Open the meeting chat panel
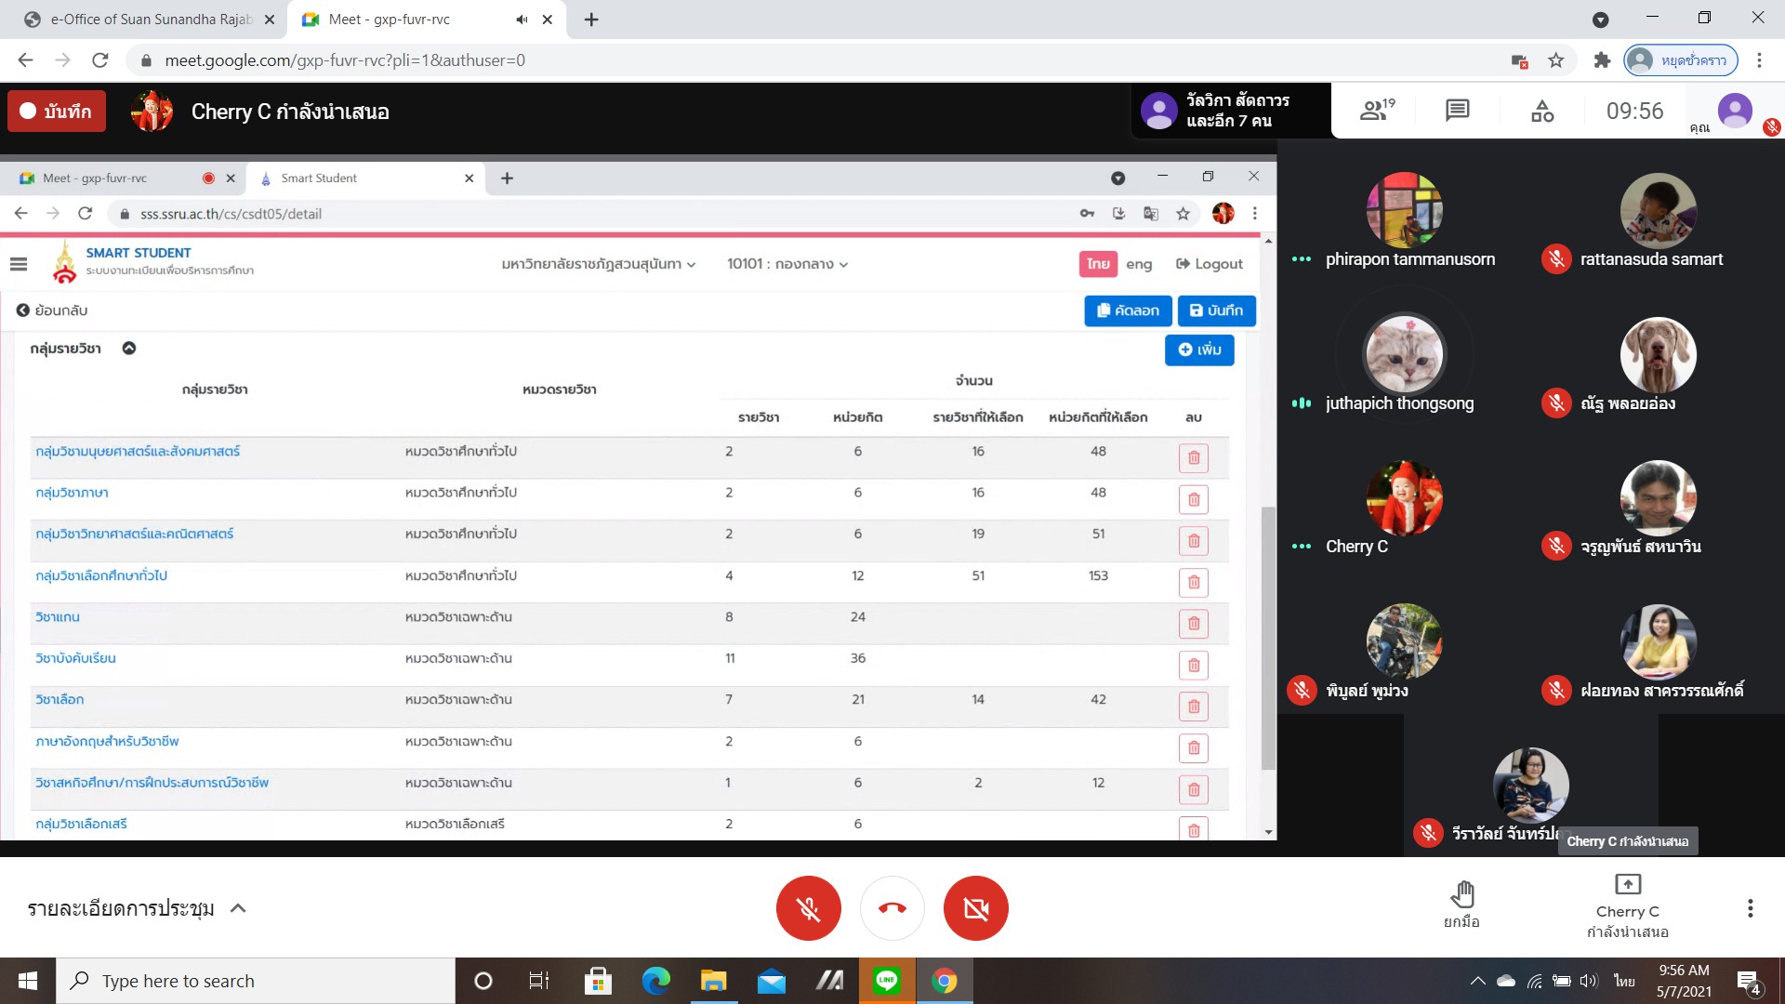This screenshot has width=1785, height=1004. [1457, 111]
